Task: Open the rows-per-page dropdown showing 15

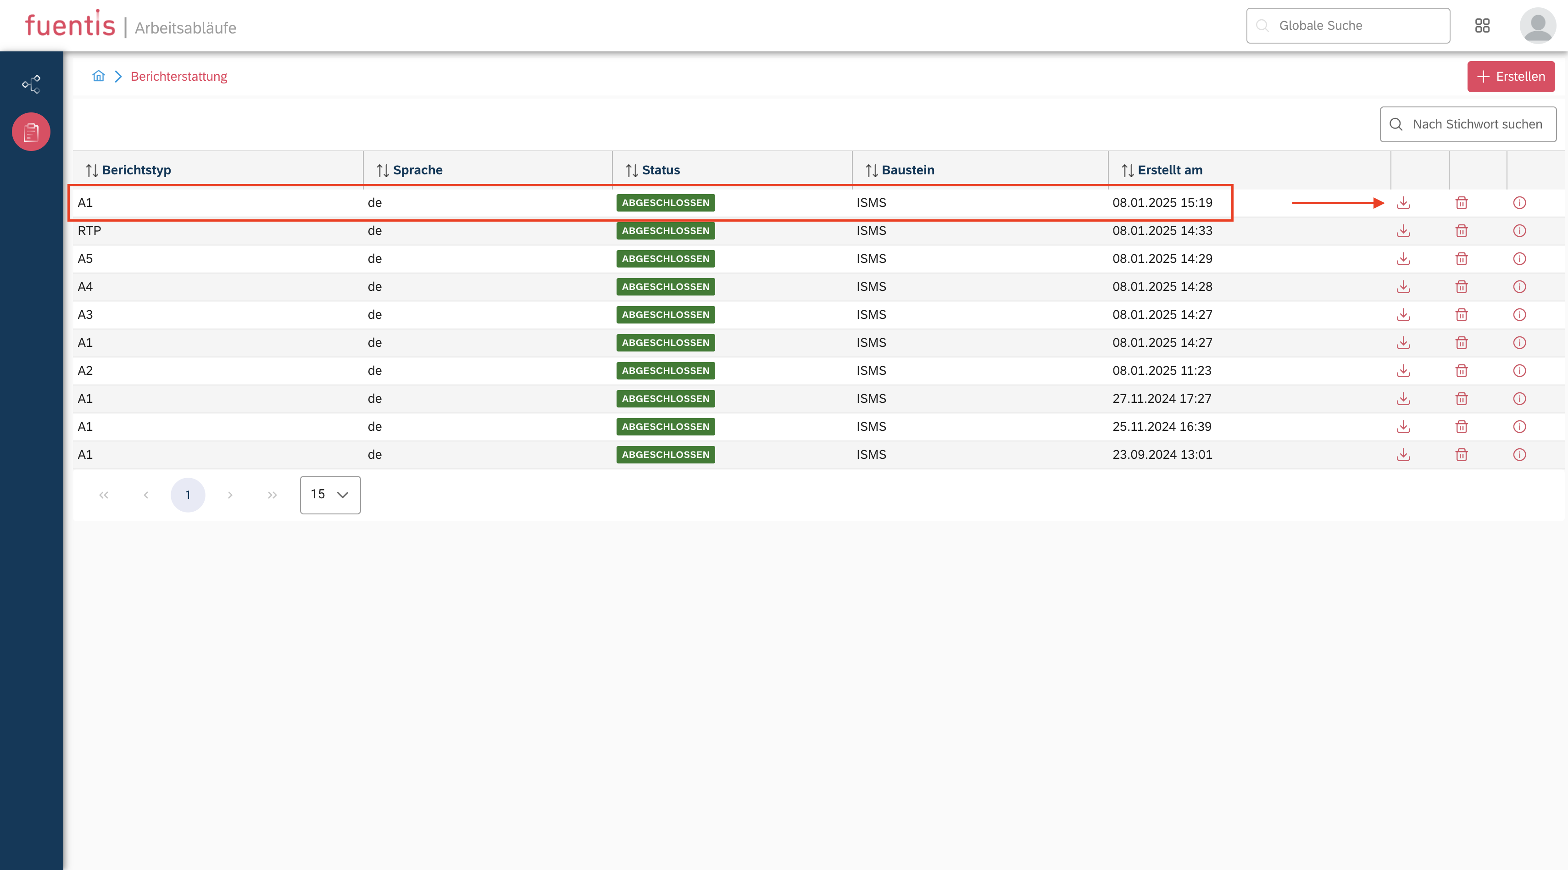Action: [x=330, y=494]
